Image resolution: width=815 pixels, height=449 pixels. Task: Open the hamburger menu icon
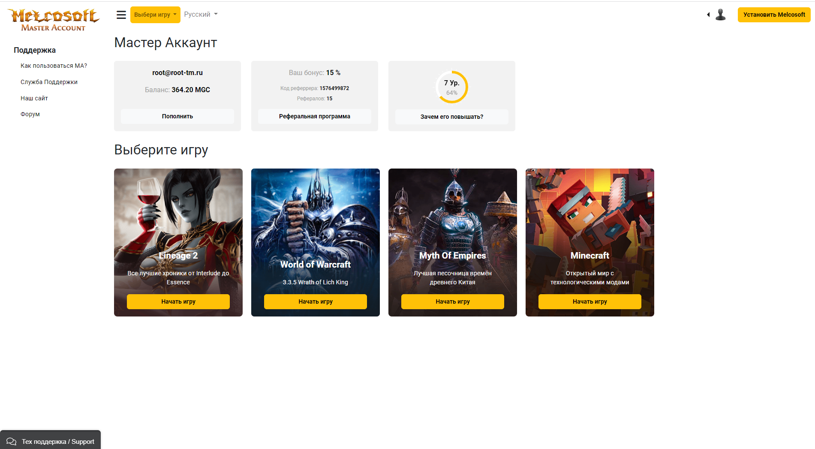coord(121,15)
